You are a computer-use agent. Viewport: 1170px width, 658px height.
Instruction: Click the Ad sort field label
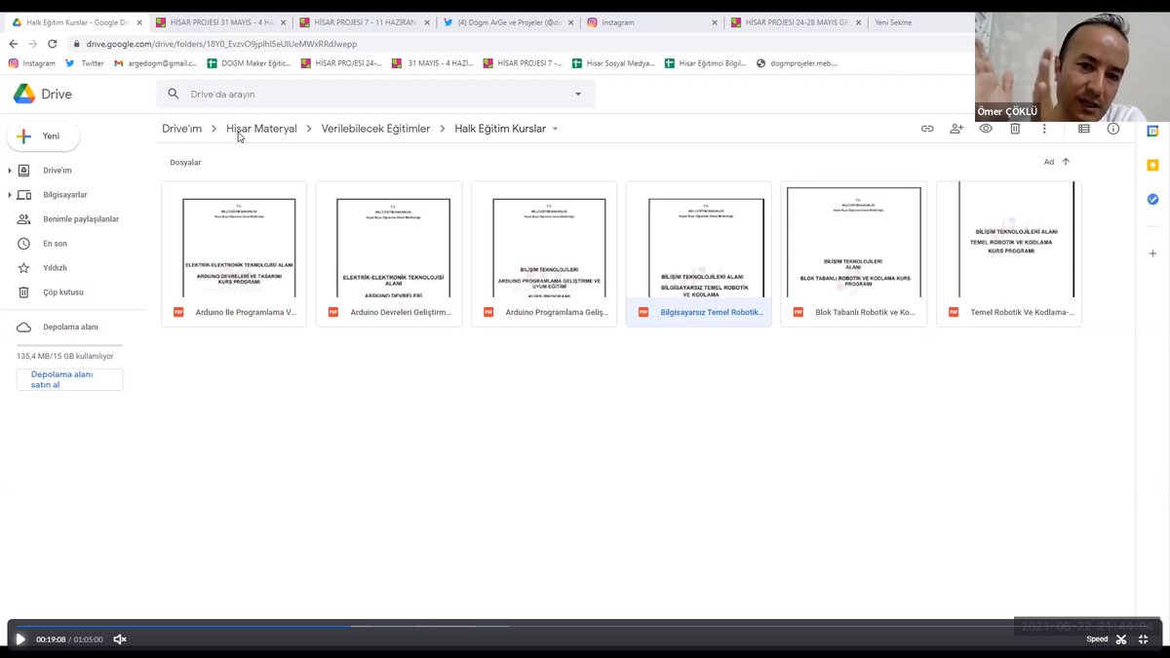1049,162
